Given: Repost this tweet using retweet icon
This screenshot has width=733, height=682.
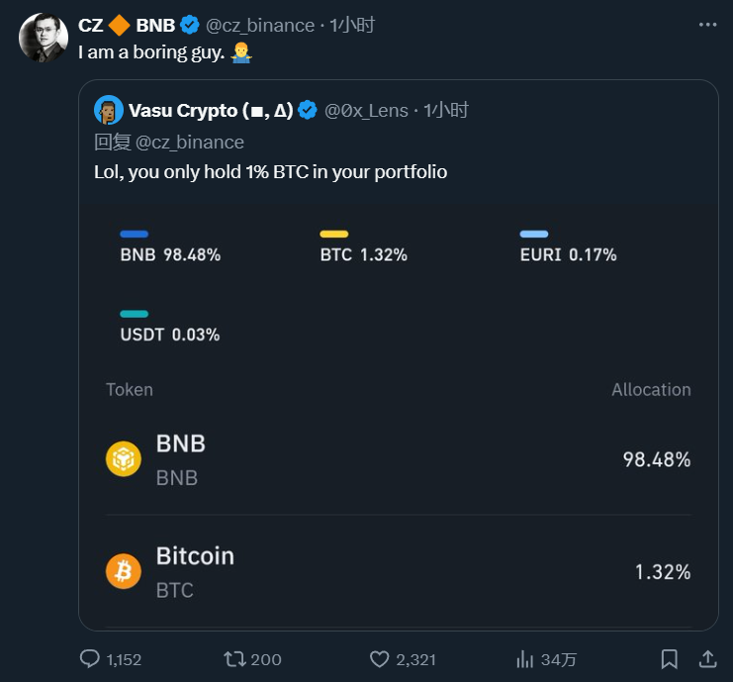Looking at the screenshot, I should click(x=235, y=659).
